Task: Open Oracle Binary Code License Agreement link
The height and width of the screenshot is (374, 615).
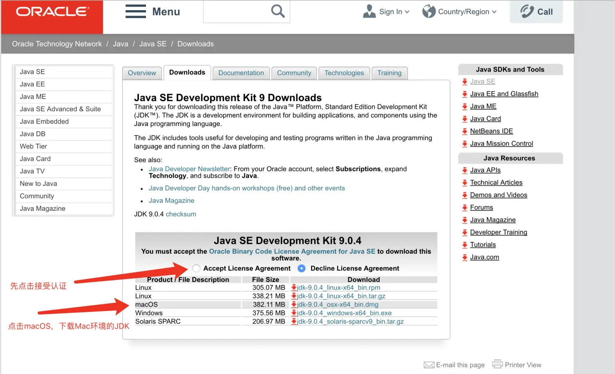Action: 292,251
